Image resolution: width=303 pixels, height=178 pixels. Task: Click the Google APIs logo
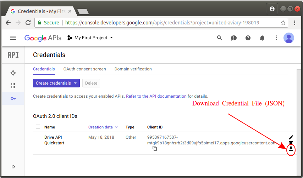pyautogui.click(x=43, y=38)
